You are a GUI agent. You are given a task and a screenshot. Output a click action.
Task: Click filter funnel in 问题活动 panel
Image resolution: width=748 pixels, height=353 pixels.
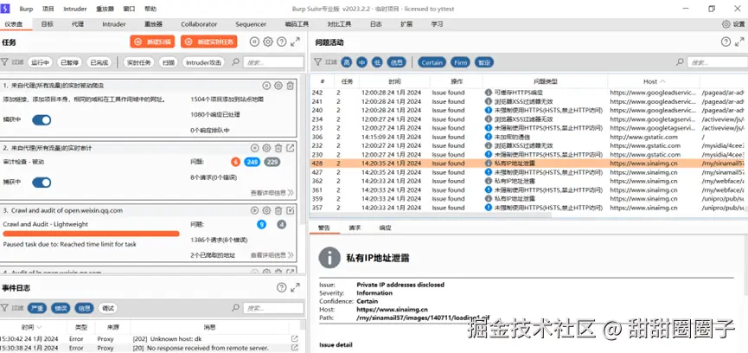tap(317, 62)
